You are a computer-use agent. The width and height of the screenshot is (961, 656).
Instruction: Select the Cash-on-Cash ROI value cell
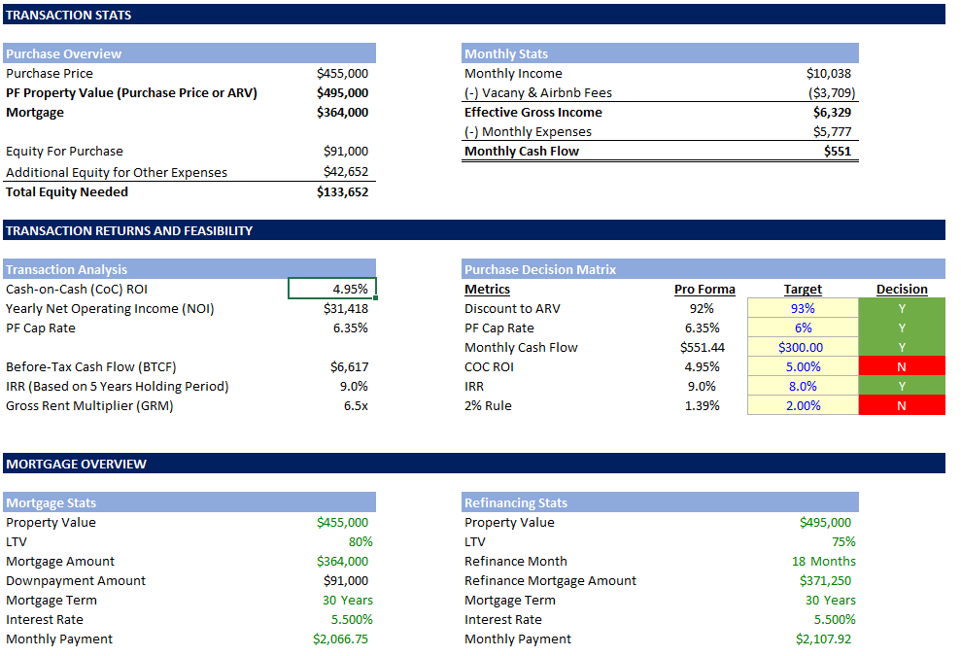(x=332, y=289)
